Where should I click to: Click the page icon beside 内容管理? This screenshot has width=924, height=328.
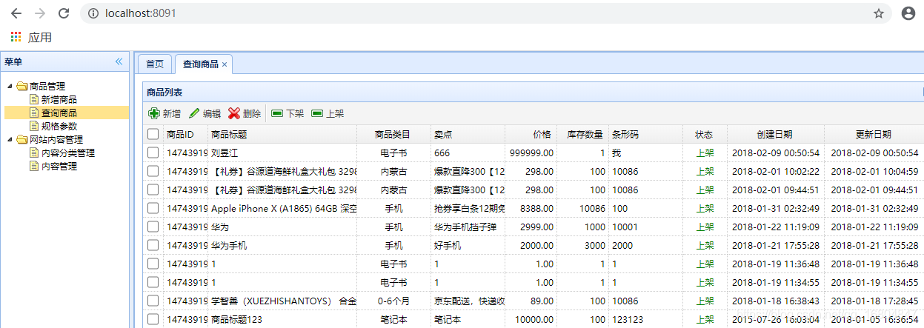pos(34,166)
